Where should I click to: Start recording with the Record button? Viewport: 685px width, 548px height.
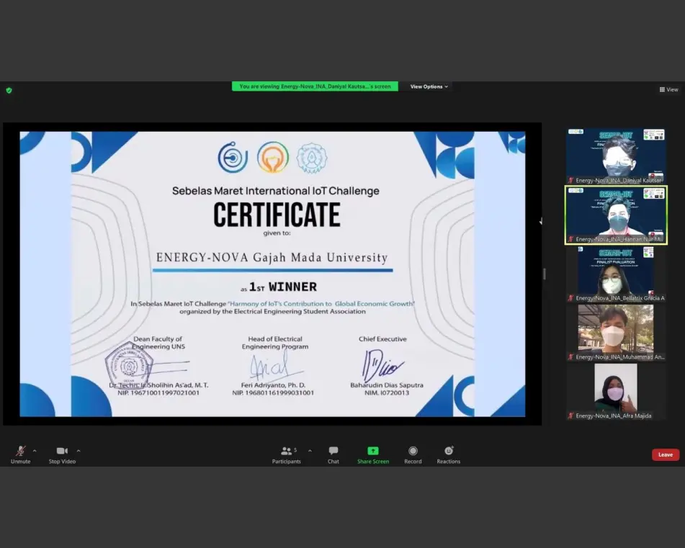413,454
